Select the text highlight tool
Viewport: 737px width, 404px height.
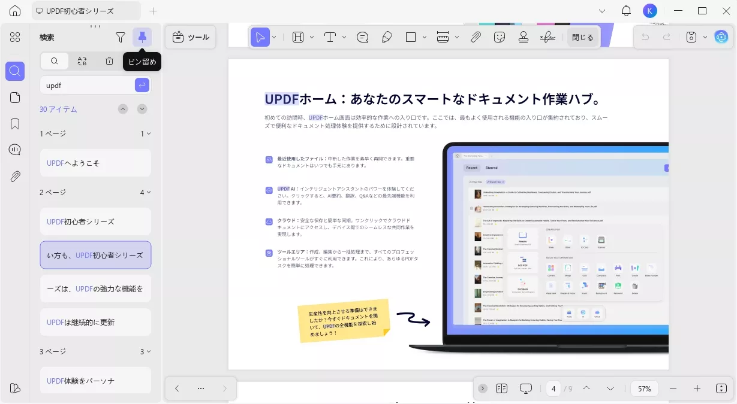[298, 37]
